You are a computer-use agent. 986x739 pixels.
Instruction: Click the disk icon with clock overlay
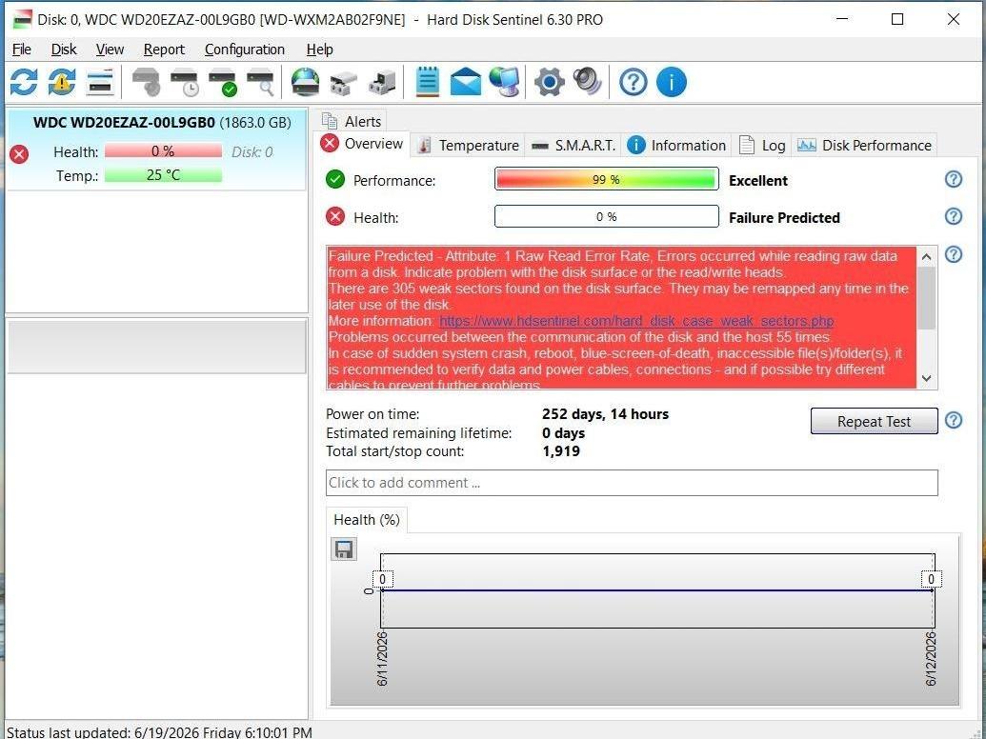(x=184, y=82)
